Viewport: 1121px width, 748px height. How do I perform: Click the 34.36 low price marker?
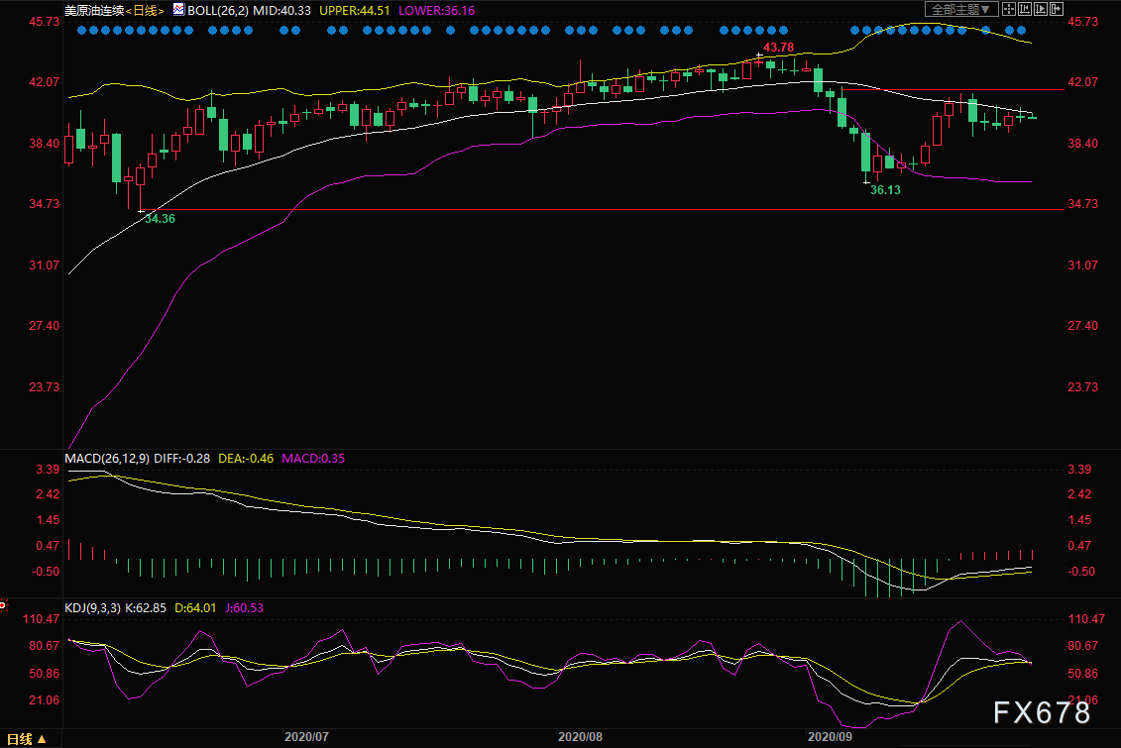(x=160, y=219)
